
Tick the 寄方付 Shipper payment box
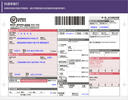click(x=91, y=34)
